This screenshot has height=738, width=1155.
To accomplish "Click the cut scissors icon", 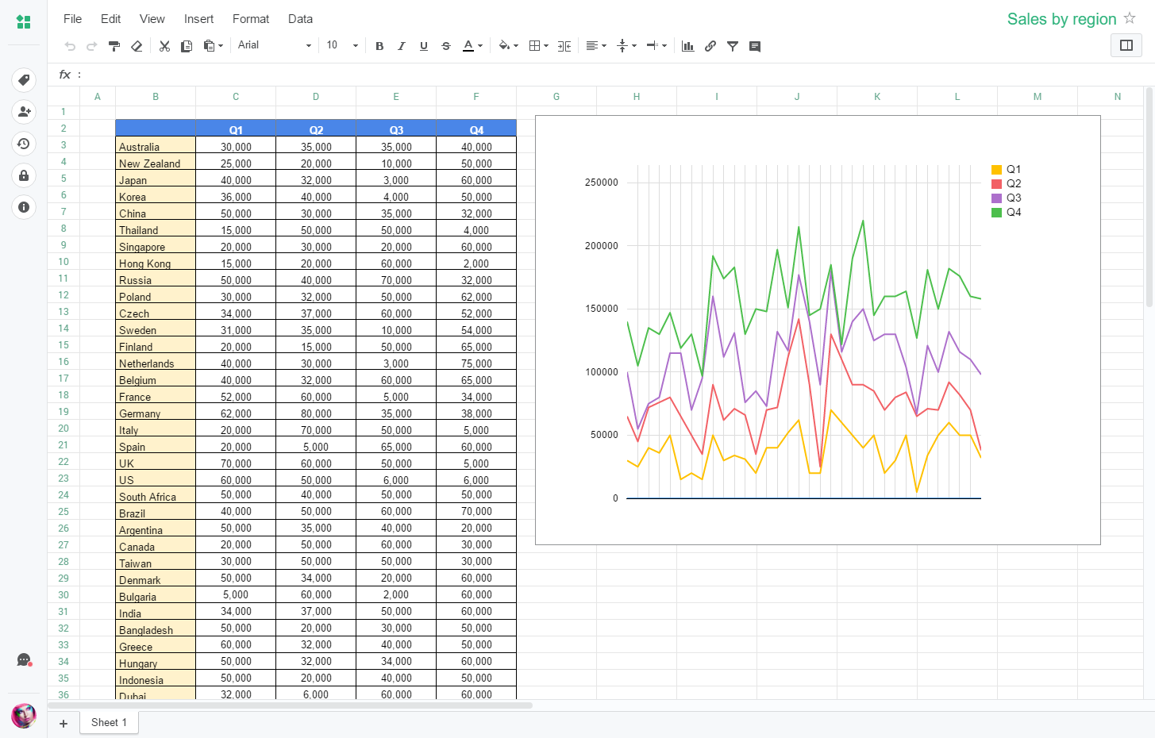I will click(x=164, y=46).
